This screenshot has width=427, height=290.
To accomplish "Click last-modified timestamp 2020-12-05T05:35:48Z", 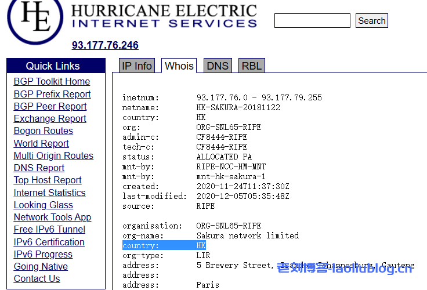I will [243, 196].
